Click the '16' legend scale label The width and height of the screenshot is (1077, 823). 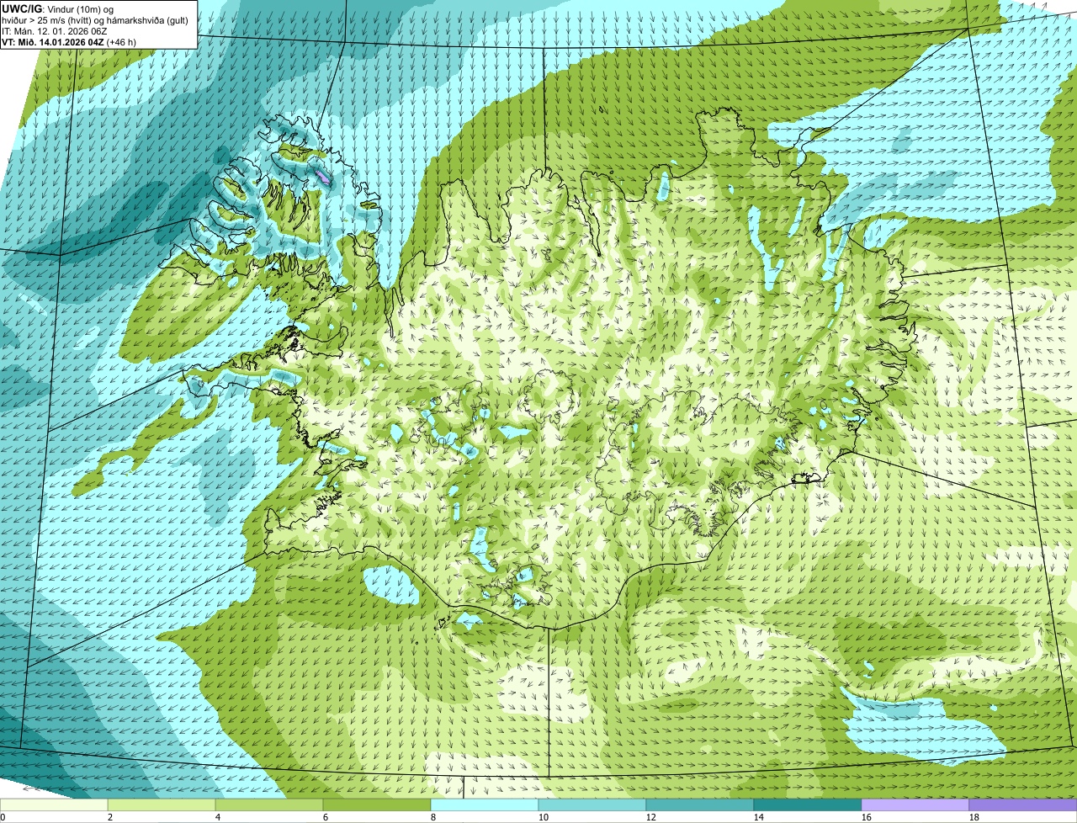[x=867, y=817]
